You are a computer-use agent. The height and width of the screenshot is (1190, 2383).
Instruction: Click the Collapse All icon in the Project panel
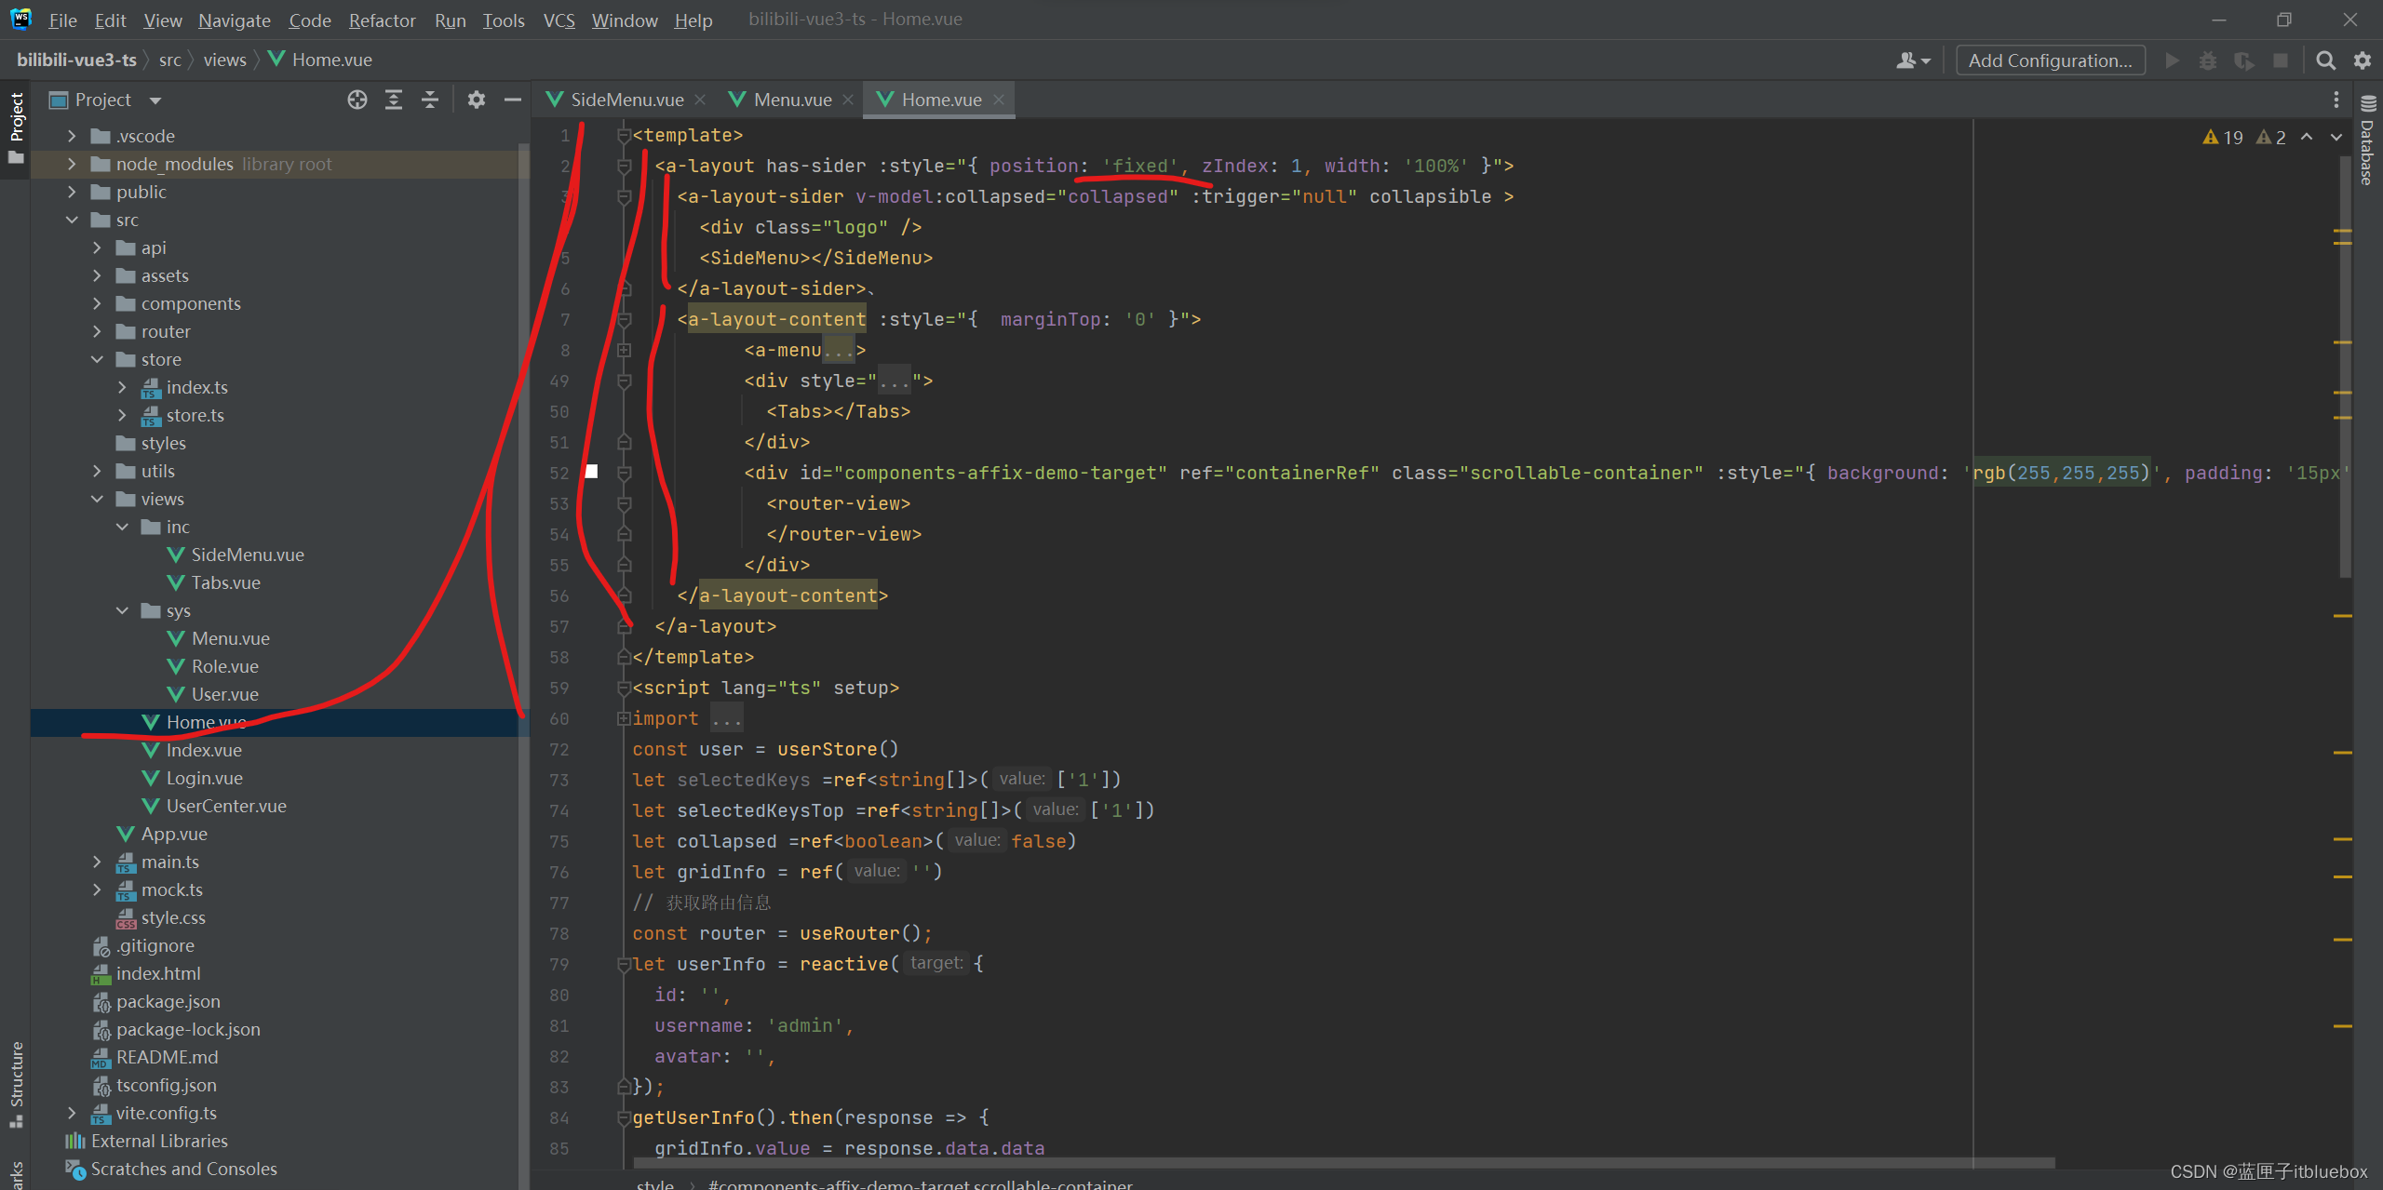pyautogui.click(x=430, y=100)
